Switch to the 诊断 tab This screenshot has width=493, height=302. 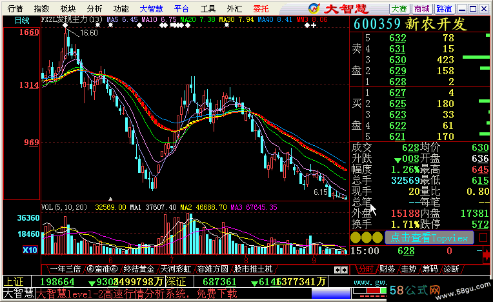pos(451,269)
